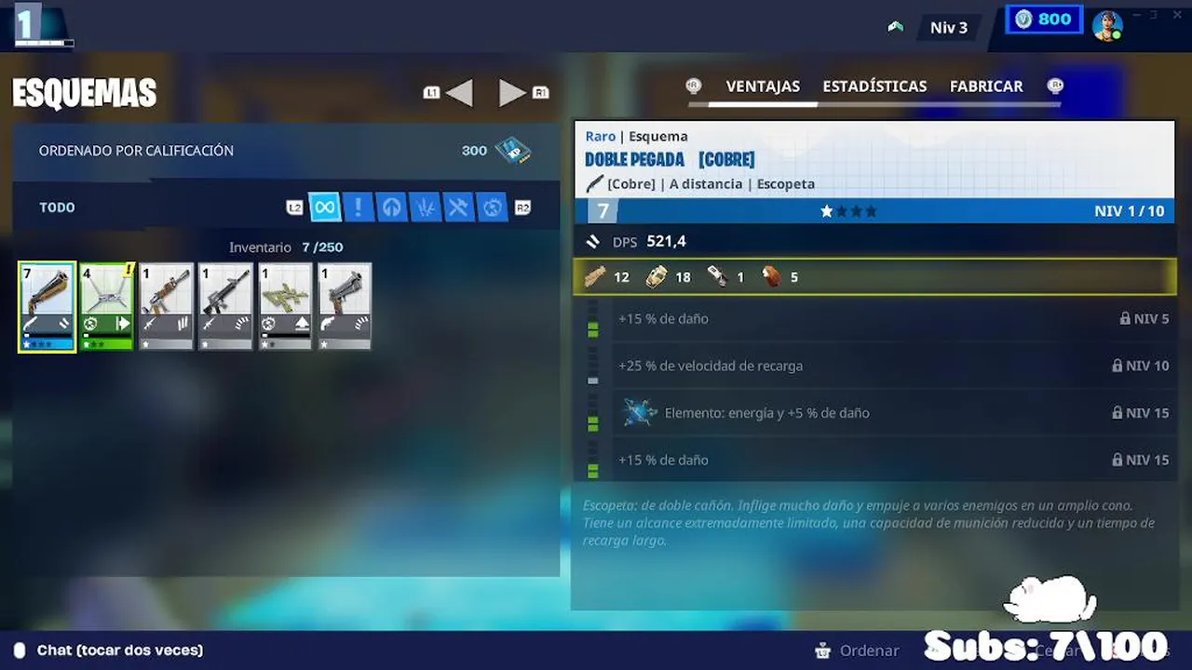
Task: Click the 'Raro' rarity label
Action: point(600,137)
